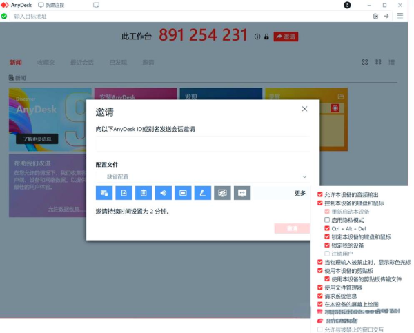The height and width of the screenshot is (333, 414).
Task: Uncheck 使用本设备的剪贴板传输文件
Action: coord(327,279)
